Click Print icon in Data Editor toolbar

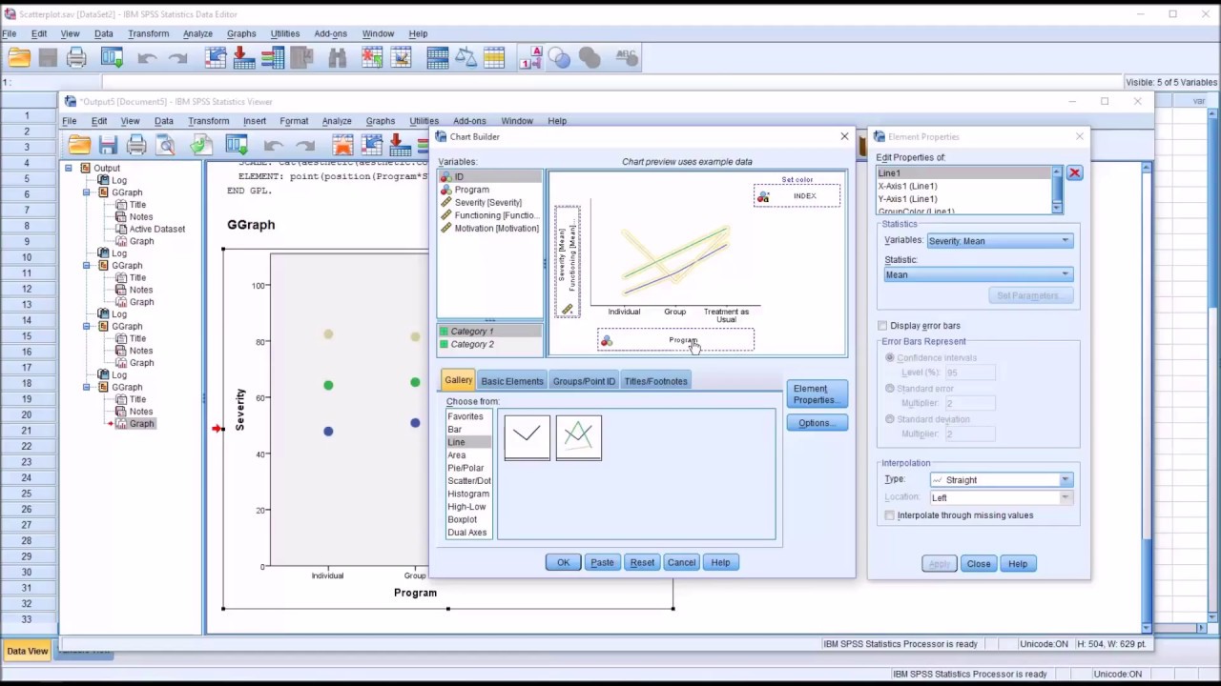tap(77, 58)
